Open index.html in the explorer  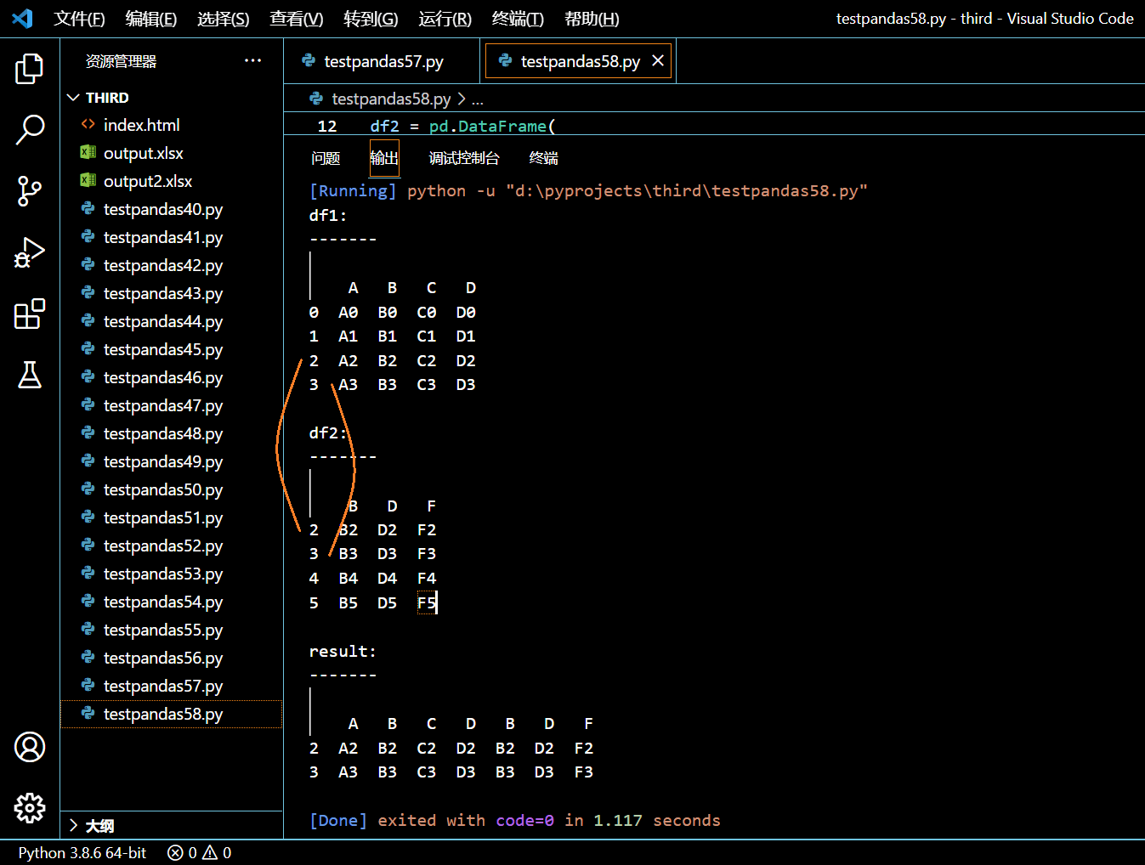[x=172, y=125]
